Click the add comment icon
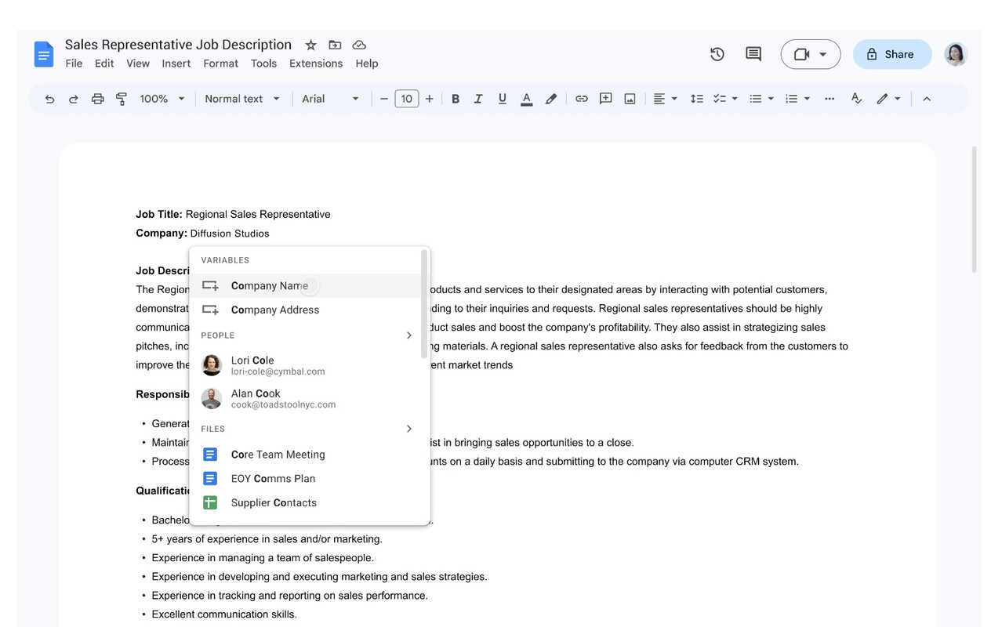The width and height of the screenshot is (991, 627). [605, 99]
